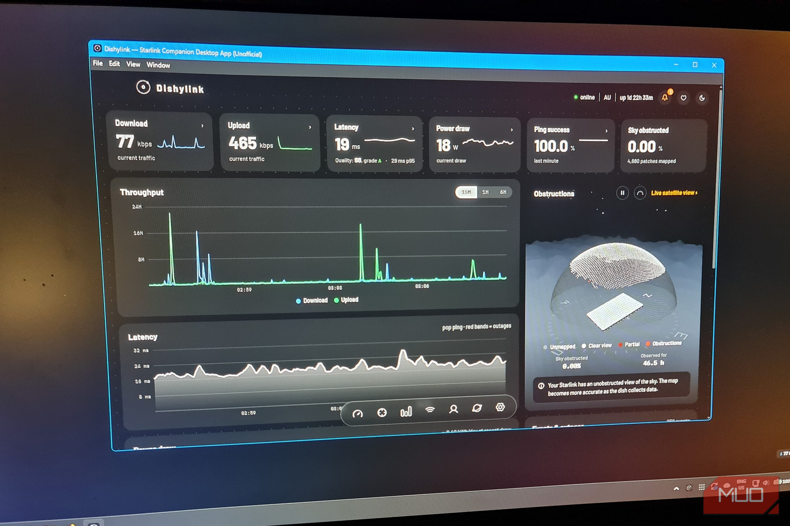Open the View menu

(133, 64)
